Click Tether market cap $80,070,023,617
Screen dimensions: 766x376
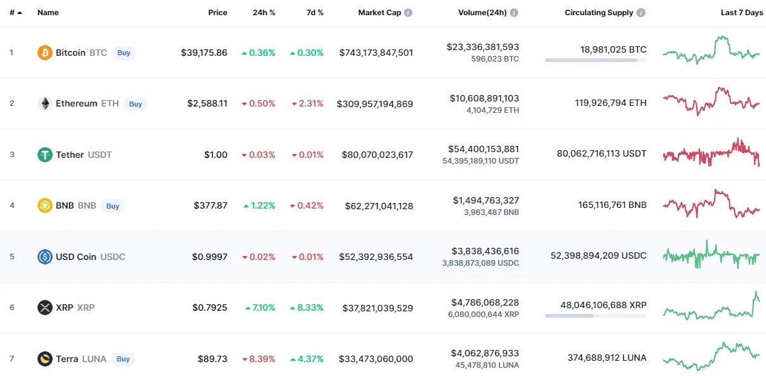[x=378, y=155]
